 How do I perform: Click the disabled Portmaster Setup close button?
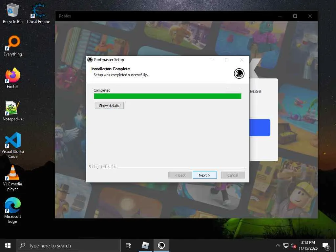(242, 60)
